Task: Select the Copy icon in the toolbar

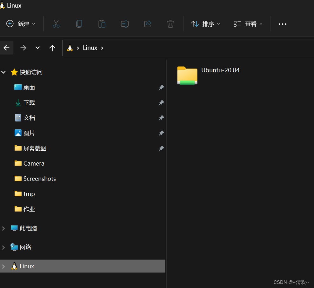Action: (79, 23)
